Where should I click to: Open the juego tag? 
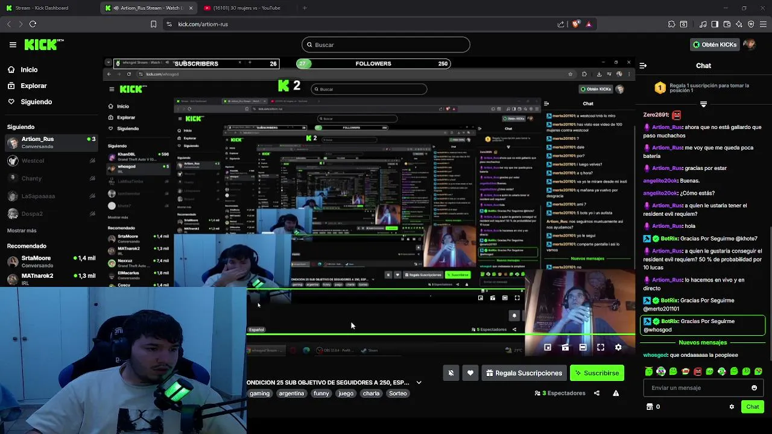(x=346, y=393)
